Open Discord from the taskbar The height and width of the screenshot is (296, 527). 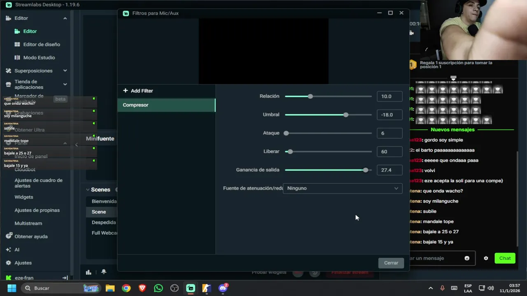(x=223, y=288)
